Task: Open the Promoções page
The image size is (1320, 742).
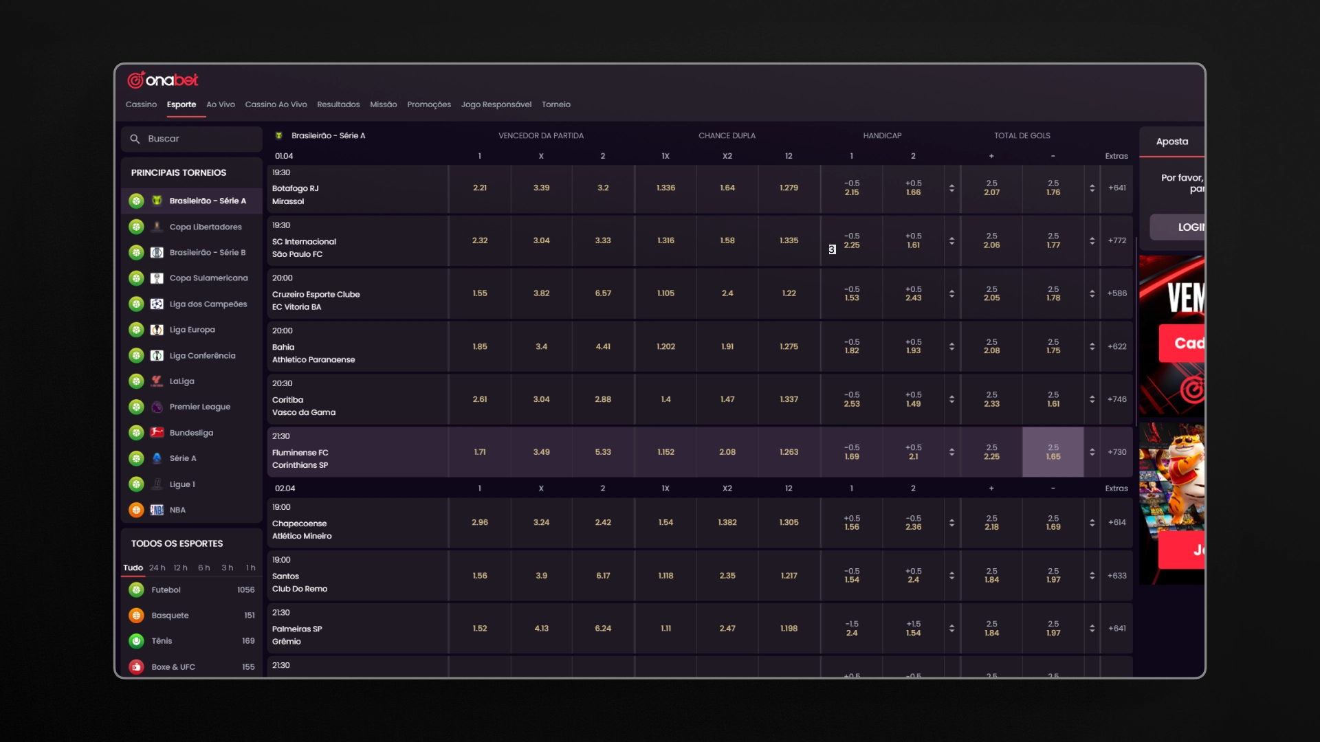Action: (x=429, y=104)
